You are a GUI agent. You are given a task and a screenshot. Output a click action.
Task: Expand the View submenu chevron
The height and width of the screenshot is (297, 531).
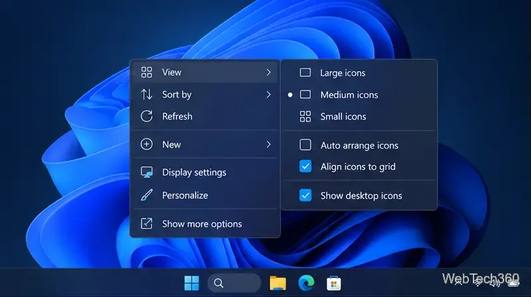click(269, 72)
